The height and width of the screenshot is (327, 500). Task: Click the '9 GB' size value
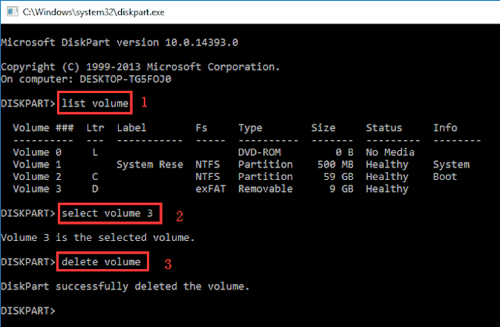[x=341, y=189]
